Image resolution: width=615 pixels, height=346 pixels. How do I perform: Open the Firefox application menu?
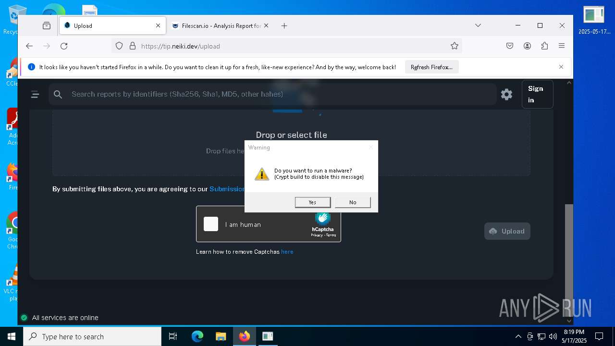[562, 46]
